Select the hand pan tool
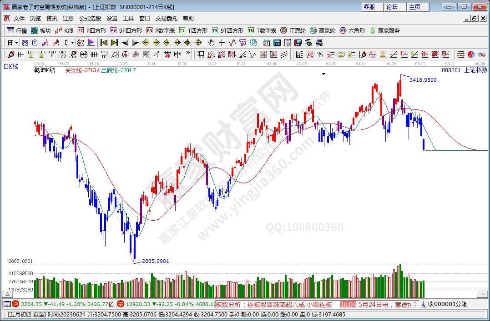This screenshot has height=321, width=490. [x=211, y=43]
